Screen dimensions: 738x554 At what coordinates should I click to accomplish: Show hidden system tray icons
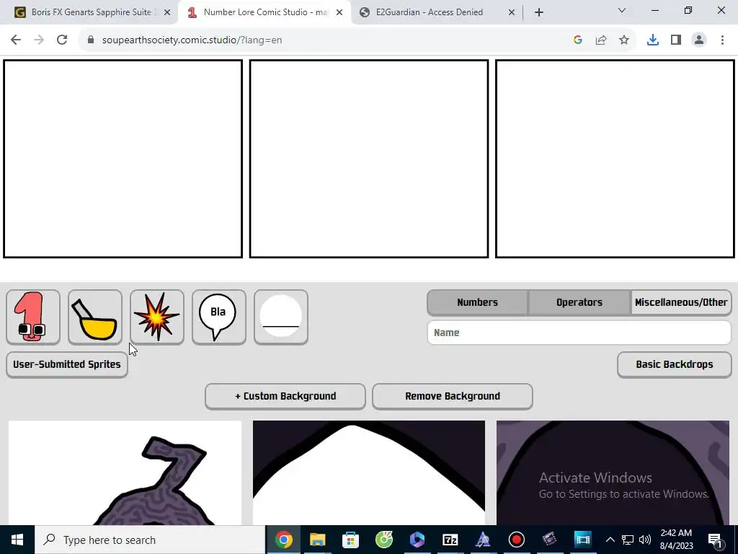click(610, 540)
